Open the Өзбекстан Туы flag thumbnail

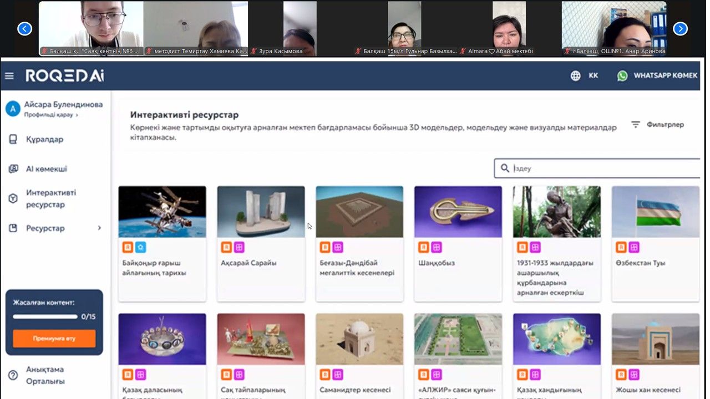pos(655,212)
